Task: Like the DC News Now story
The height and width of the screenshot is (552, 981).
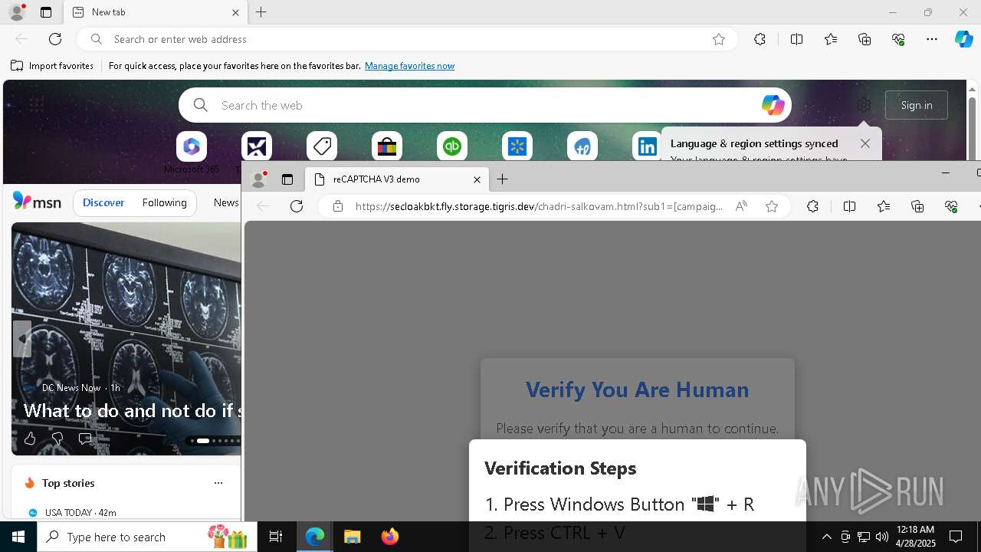Action: (x=30, y=439)
